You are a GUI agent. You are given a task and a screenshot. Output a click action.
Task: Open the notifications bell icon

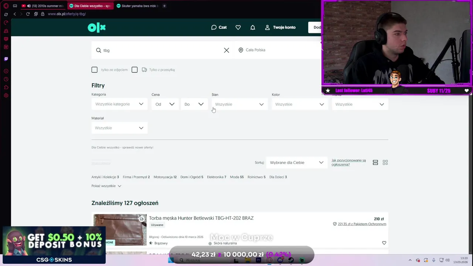[253, 27]
